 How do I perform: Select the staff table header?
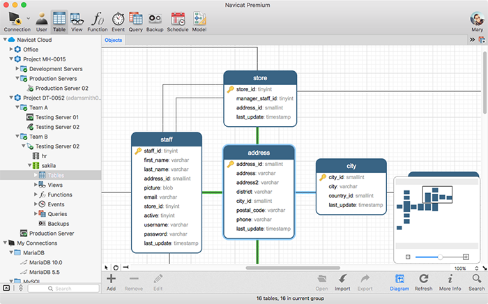tap(167, 139)
